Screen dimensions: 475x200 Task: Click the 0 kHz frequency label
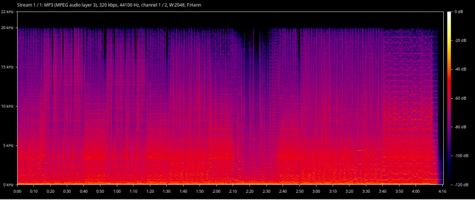click(8, 184)
